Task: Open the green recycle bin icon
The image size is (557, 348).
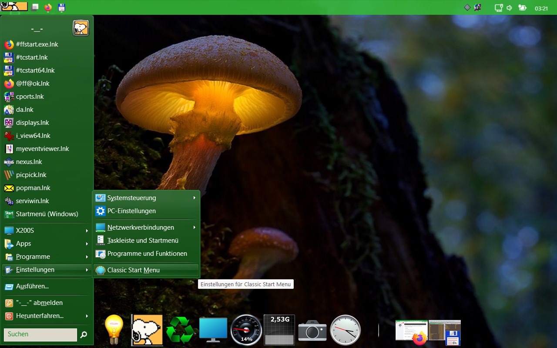Action: click(180, 330)
